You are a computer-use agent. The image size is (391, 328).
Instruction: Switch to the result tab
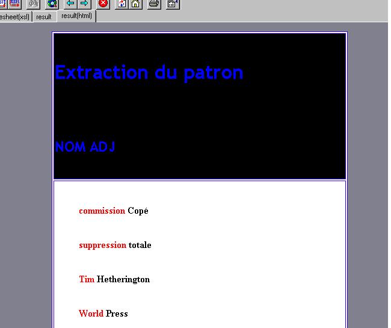click(x=44, y=17)
